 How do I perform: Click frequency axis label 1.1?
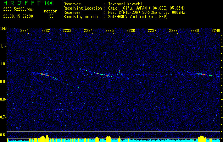coord(3,46)
